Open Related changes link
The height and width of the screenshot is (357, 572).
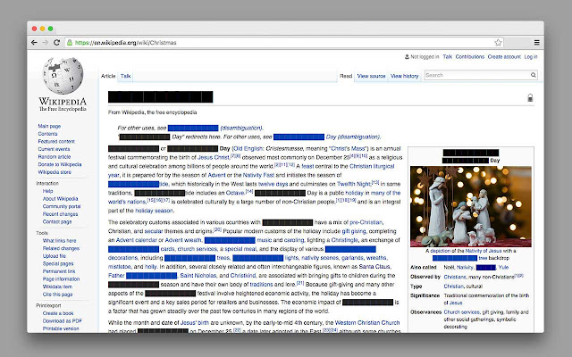coord(61,248)
